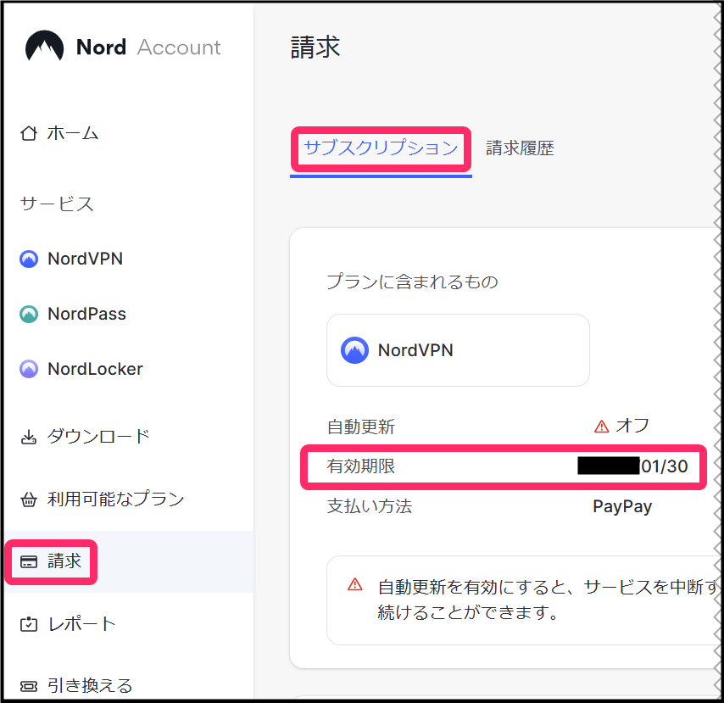Click the Nord mountain logo
This screenshot has height=703, width=724.
[x=44, y=46]
